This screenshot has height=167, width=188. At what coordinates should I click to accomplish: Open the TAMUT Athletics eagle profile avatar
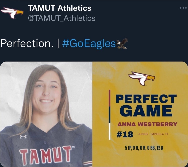[12, 13]
